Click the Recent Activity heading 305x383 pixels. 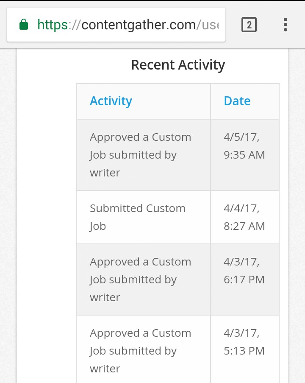pyautogui.click(x=178, y=65)
